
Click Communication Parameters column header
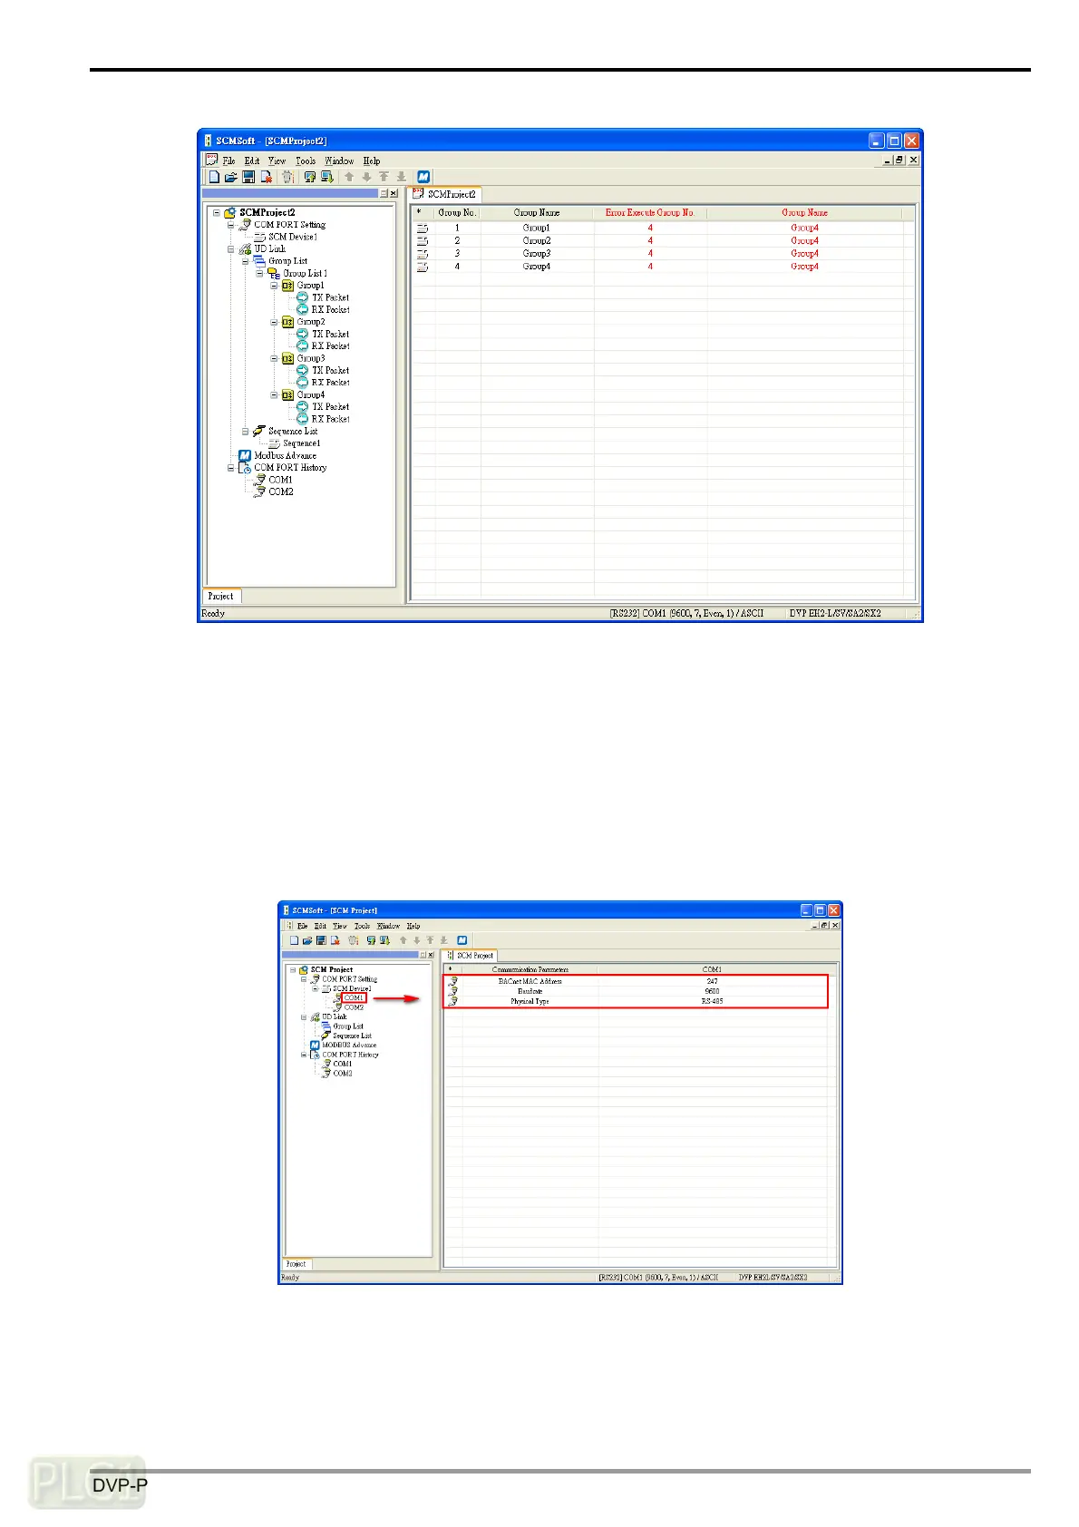tap(530, 969)
